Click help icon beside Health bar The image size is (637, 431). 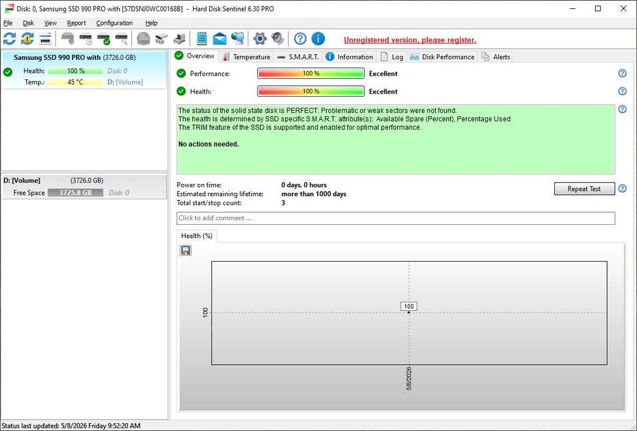pyautogui.click(x=622, y=91)
